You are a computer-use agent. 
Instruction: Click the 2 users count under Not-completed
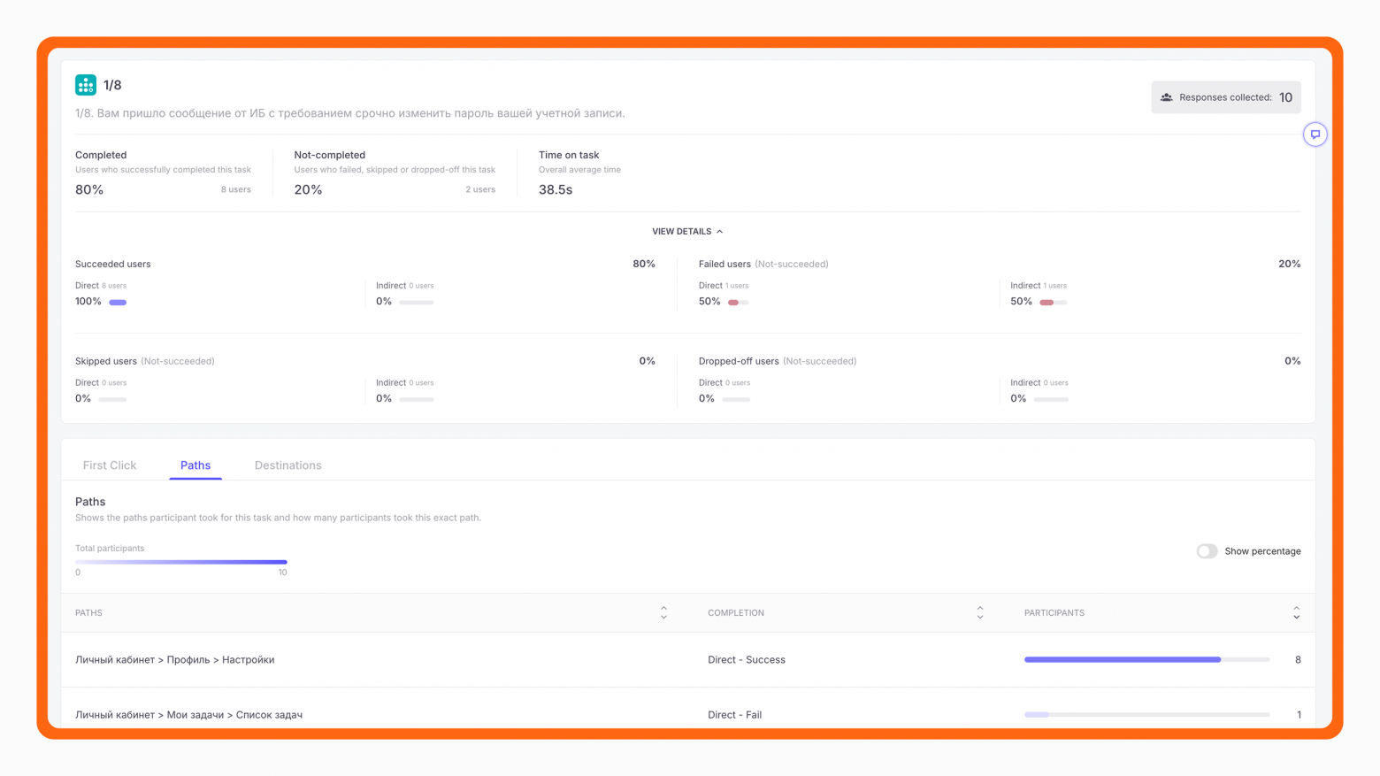click(480, 189)
